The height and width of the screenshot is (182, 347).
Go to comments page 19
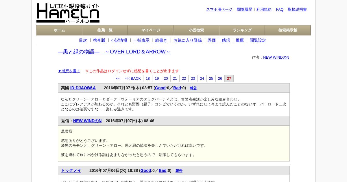click(157, 79)
